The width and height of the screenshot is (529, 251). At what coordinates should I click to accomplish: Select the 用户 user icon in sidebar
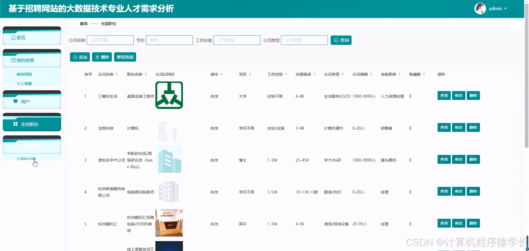click(15, 101)
